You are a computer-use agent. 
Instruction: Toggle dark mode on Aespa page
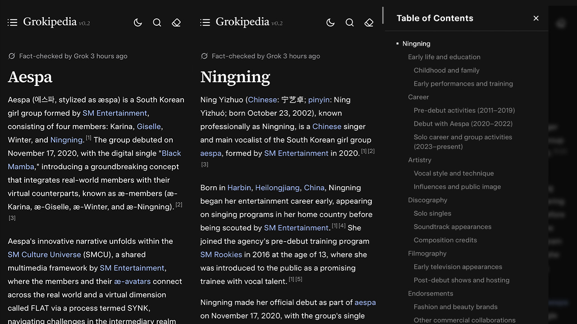(x=138, y=22)
